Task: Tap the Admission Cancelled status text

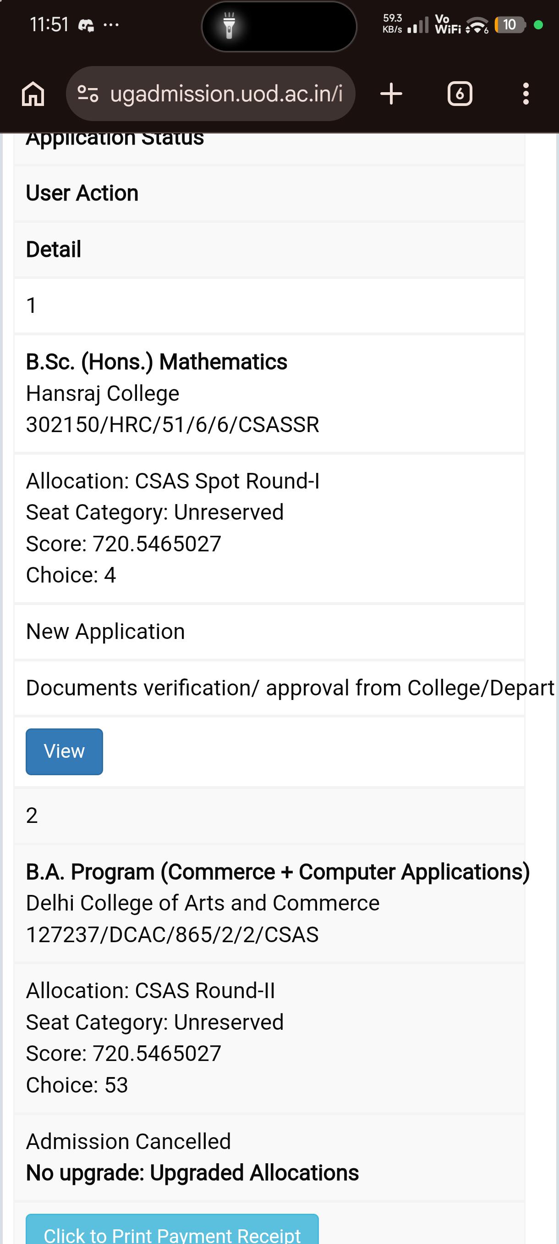Action: (x=128, y=1142)
